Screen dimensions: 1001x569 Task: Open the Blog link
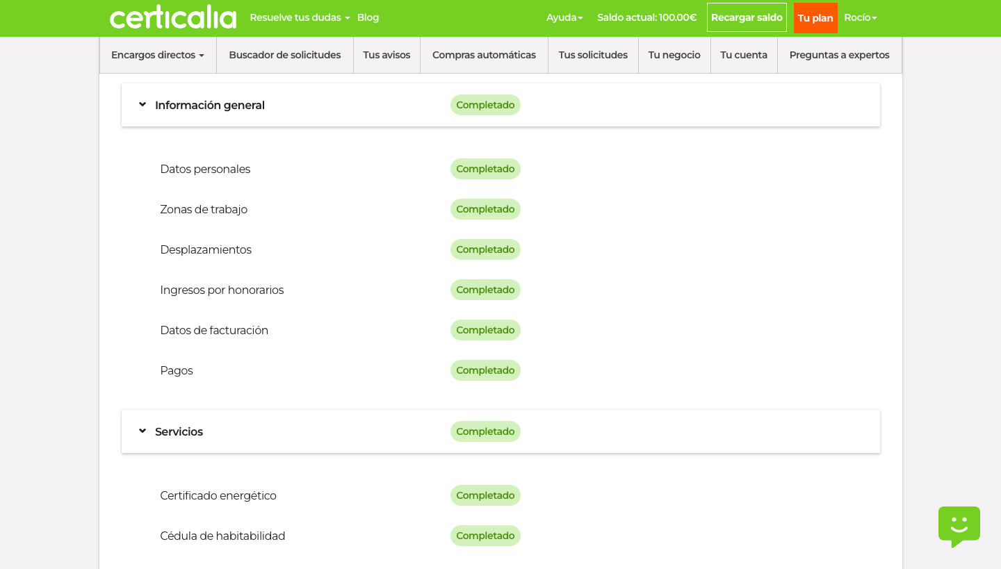tap(368, 17)
